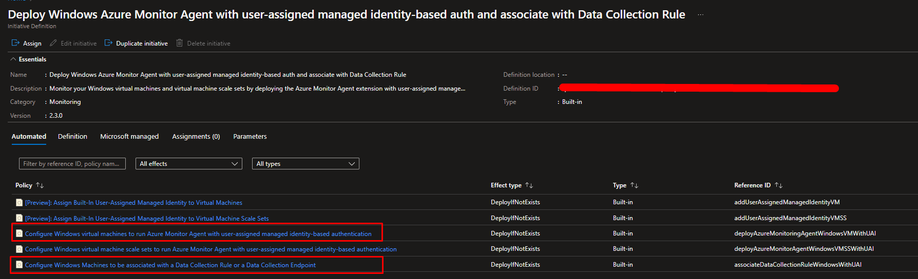The height and width of the screenshot is (279, 918).
Task: Click the Duplicate initiative icon
Action: 108,43
